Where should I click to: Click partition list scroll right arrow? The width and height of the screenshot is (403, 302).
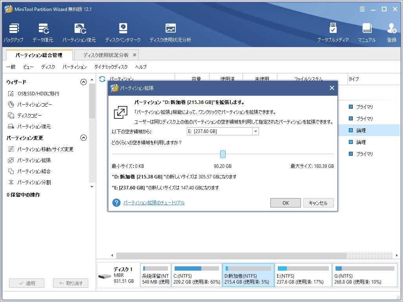[397, 255]
